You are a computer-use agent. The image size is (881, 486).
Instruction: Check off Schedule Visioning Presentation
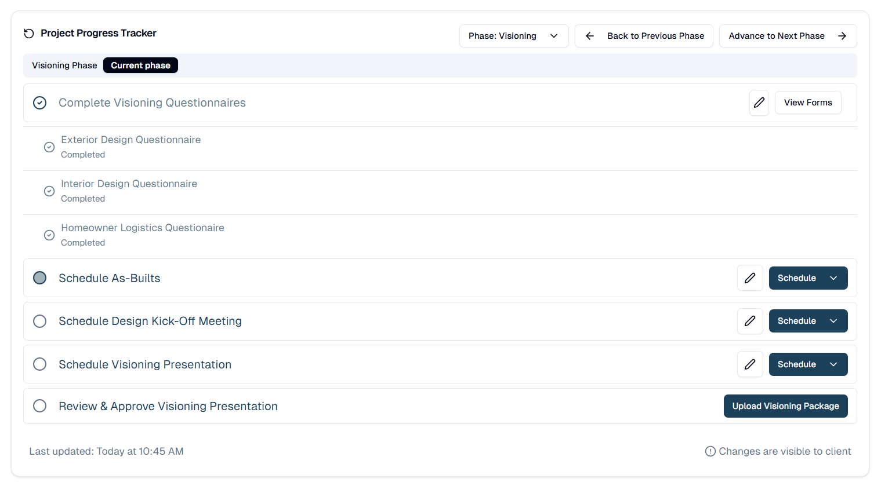pos(39,364)
